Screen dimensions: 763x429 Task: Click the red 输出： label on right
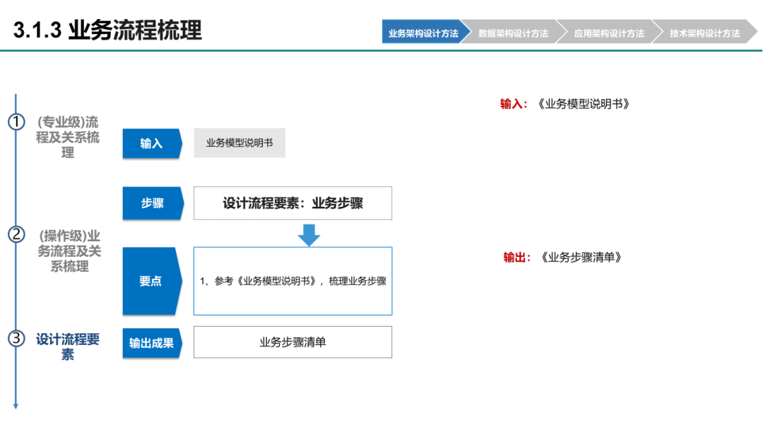coord(516,257)
